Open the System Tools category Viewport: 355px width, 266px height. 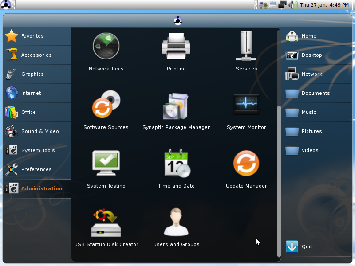[37, 150]
